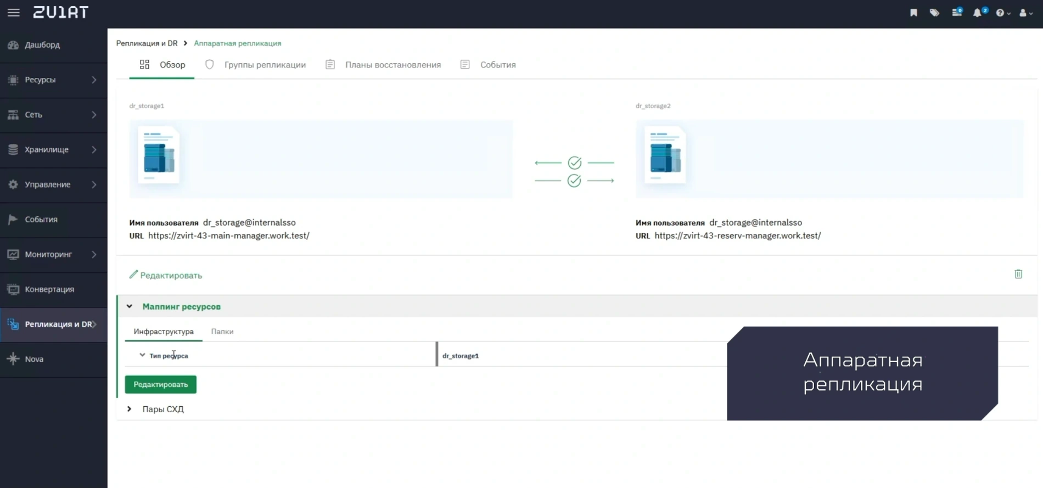Click the green Редактировать button
Screen dimensions: 1043x488
pyautogui.click(x=160, y=384)
